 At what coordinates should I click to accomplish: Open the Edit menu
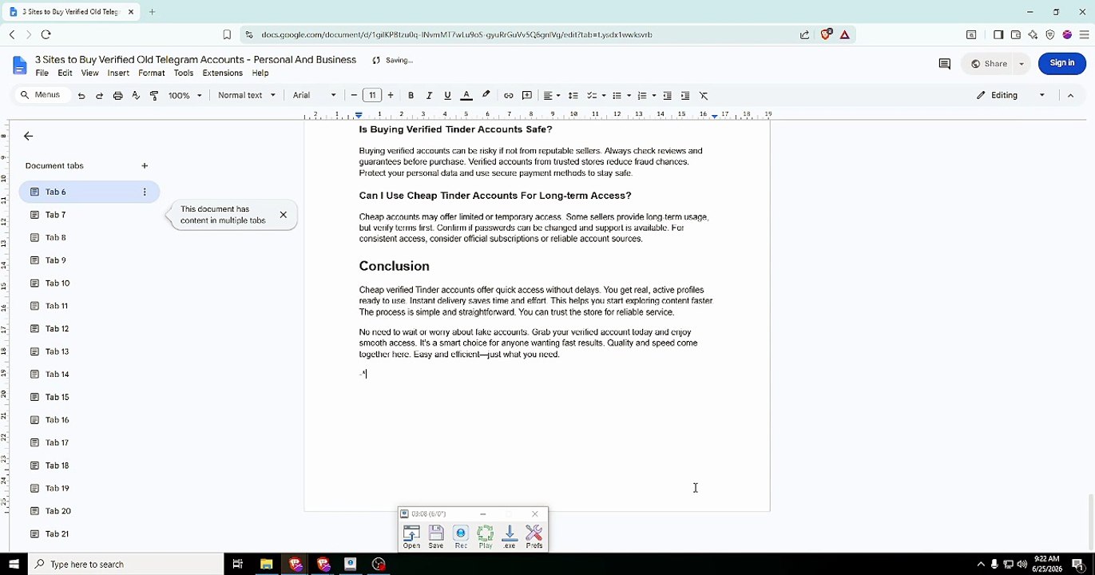(x=65, y=73)
